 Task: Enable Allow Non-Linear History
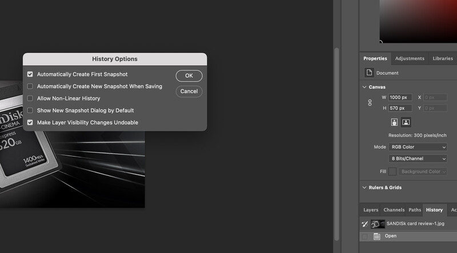coord(30,98)
